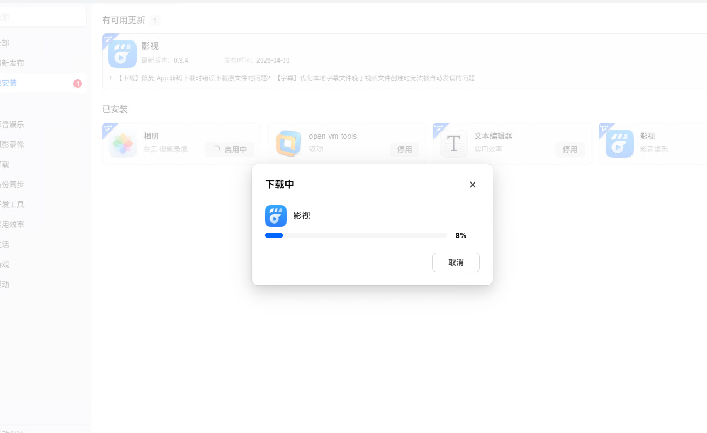Click the loading spinner in 启用中 button
The image size is (707, 433).
point(216,150)
